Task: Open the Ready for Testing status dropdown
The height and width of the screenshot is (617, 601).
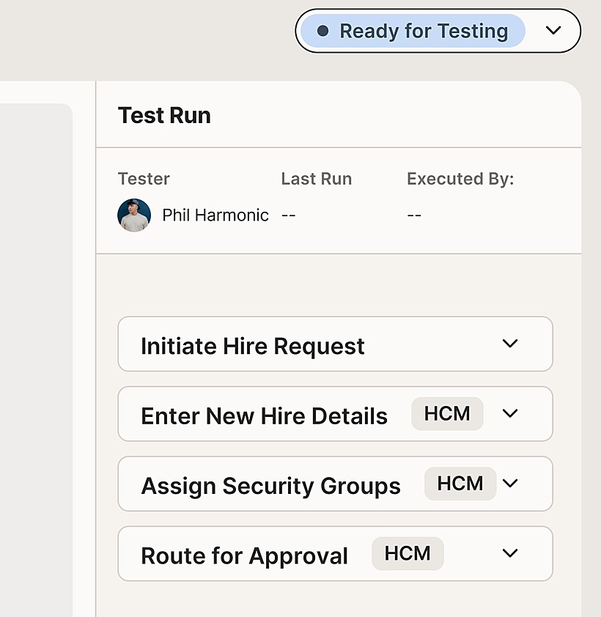Action: (553, 30)
